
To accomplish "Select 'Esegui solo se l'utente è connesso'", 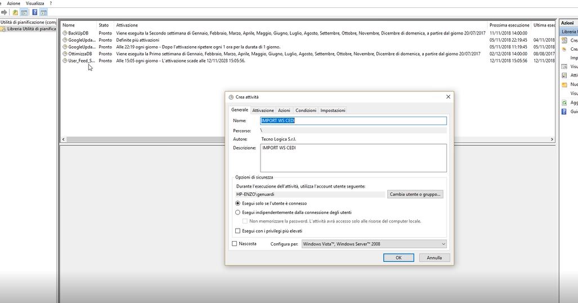I will tap(238, 203).
